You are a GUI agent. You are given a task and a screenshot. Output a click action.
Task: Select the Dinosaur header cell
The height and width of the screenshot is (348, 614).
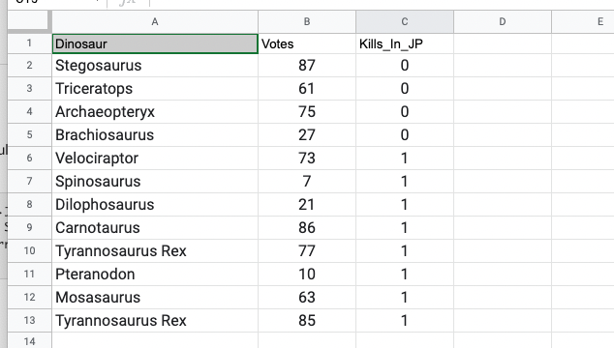pos(155,43)
